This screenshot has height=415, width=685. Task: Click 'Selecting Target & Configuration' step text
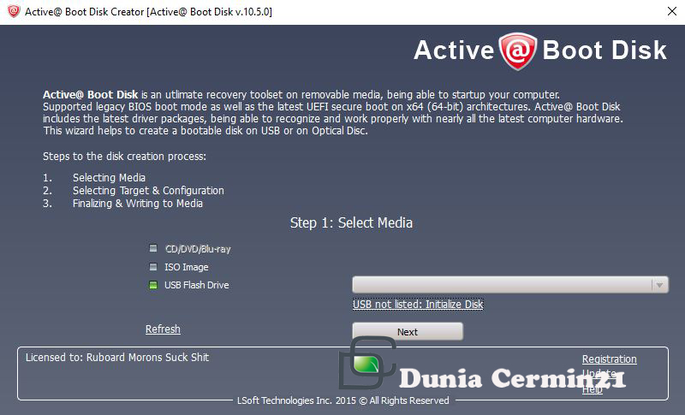tap(148, 191)
